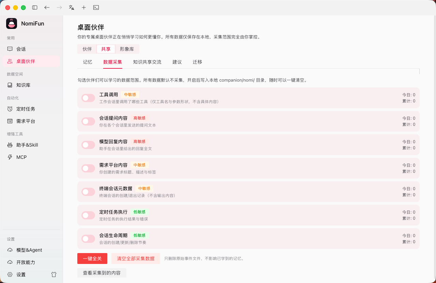436x283 pixels.
Task: Click 增强工具 section label in sidebar
Action: [15, 134]
